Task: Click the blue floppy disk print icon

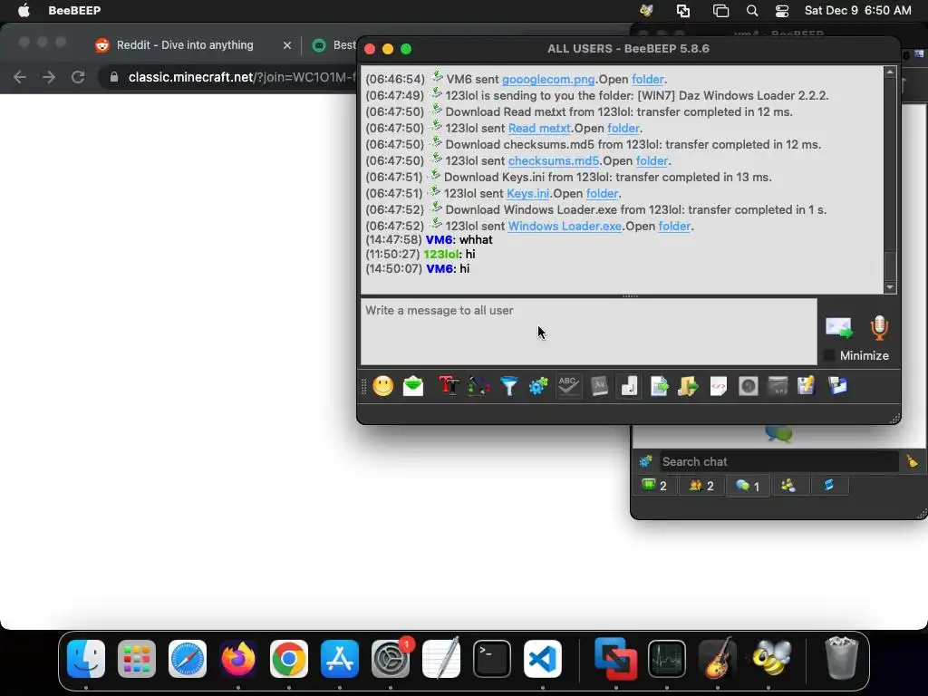Action: point(837,386)
